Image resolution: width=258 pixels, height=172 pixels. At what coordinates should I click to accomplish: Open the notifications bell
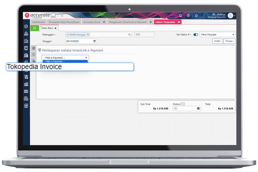pos(196,16)
